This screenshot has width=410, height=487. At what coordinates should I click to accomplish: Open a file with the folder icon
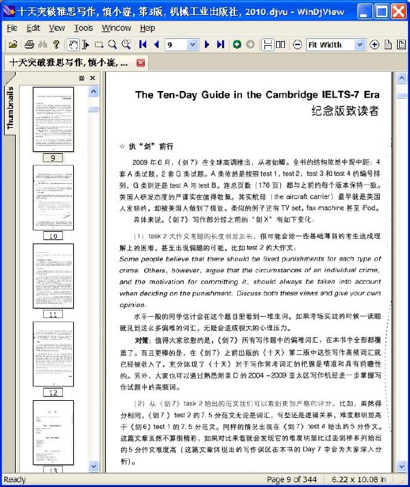pyautogui.click(x=13, y=44)
